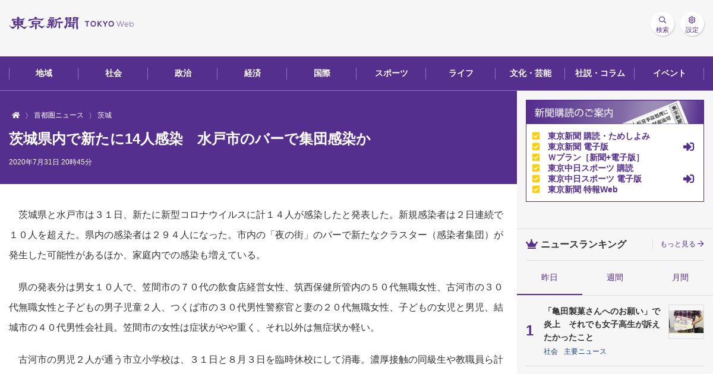The width and height of the screenshot is (713, 374).
Task: Select the 週間 ranking tab
Action: [x=615, y=277]
